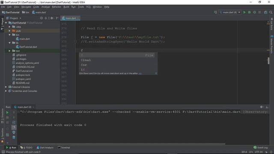Click the toolbar Stop square icon
274x154 pixels.
(x=259, y=12)
